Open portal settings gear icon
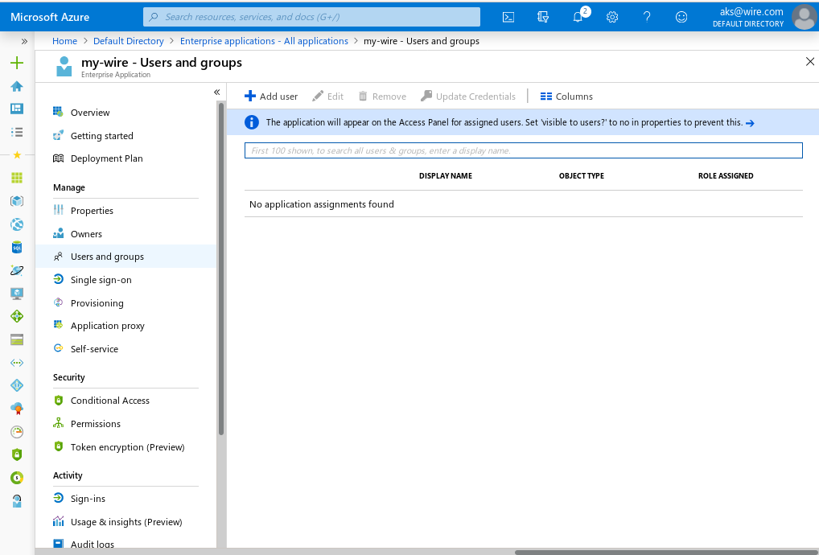Screen dimensions: 819x555 point(612,17)
